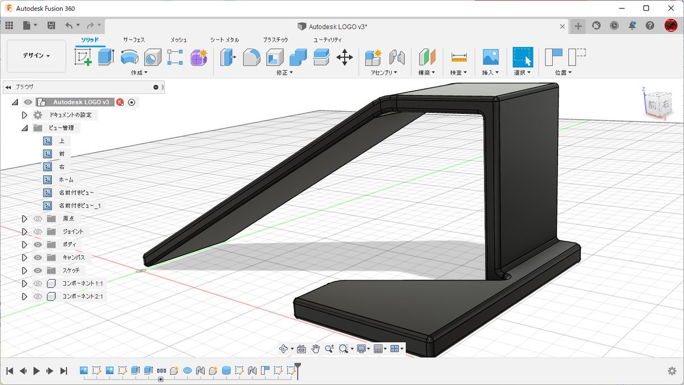
Task: Switch to the メッシュ tab
Action: click(178, 40)
